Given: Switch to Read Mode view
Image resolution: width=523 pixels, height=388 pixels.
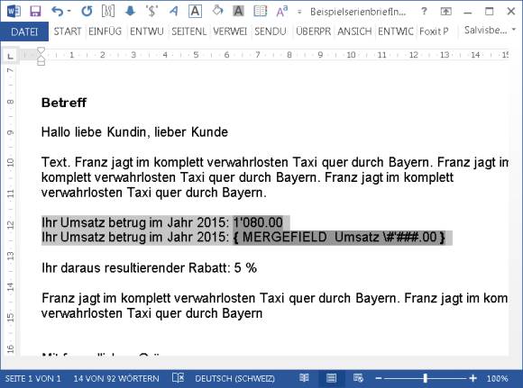Looking at the screenshot, I should coord(304,378).
